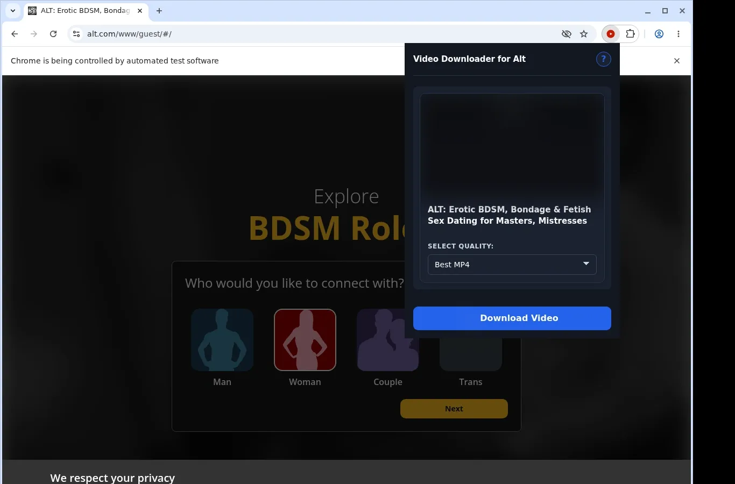Screen dimensions: 735x484
Task: Maximize the Chrome window
Action: [665, 11]
